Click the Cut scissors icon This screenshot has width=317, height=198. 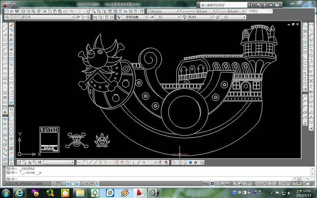[x=45, y=11]
